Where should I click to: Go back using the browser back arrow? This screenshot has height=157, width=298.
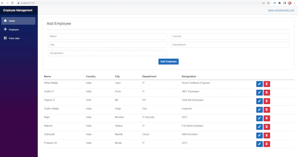coord(2,3)
